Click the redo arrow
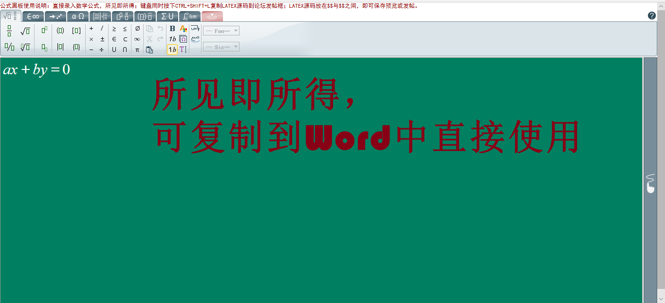This screenshot has height=303, width=665. (x=160, y=39)
